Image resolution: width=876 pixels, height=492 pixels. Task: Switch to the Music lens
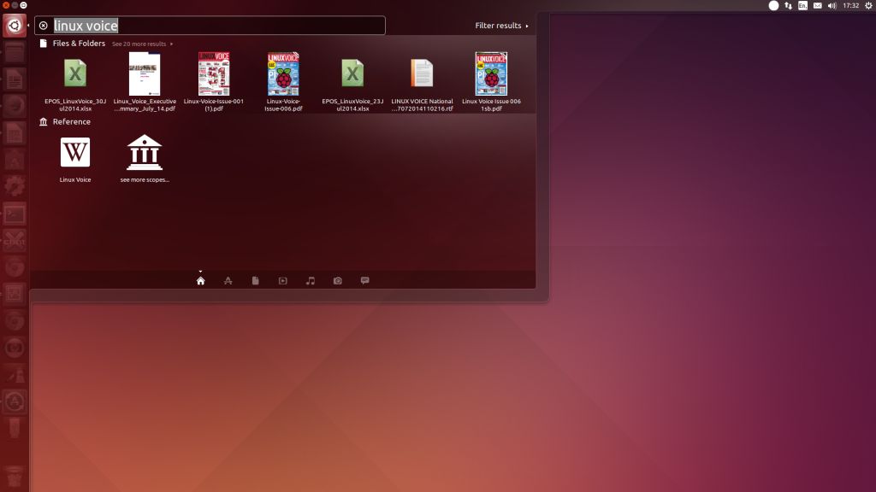(310, 280)
